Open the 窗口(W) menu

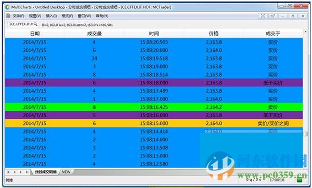tap(84, 16)
